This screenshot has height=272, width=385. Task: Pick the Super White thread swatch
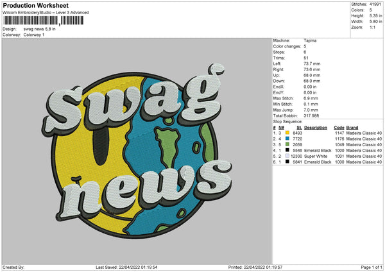coord(287,155)
